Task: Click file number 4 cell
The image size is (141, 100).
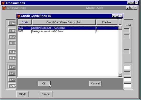Action: [107, 28]
